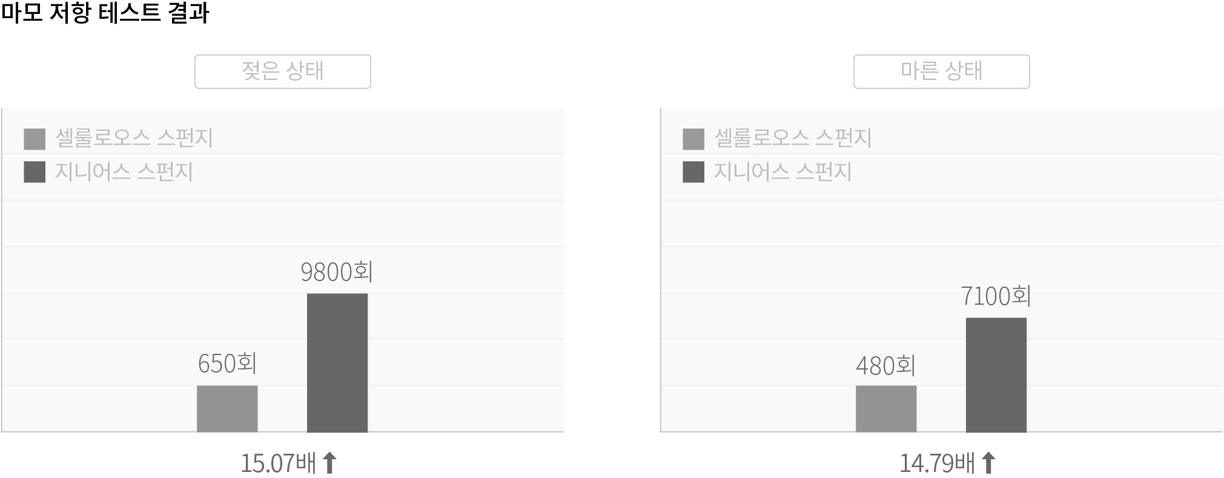Click the 젖은 상태 button
Viewport: 1224px width, 478px height.
click(x=282, y=71)
